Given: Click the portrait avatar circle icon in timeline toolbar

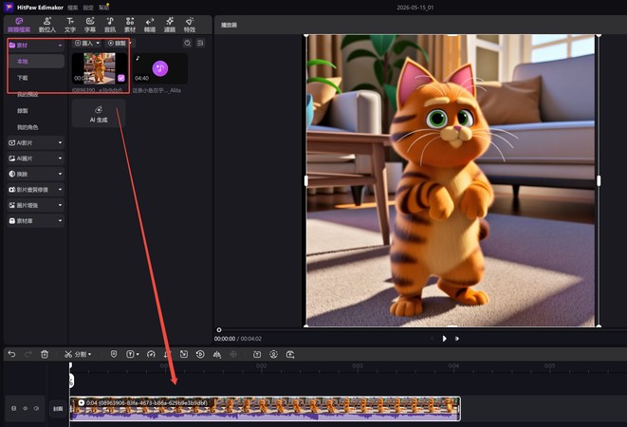Looking at the screenshot, I should (273, 354).
